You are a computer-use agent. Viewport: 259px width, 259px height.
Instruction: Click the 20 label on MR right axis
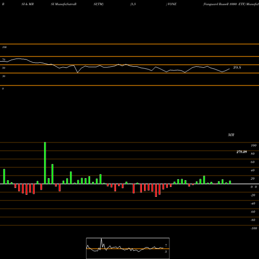point(253,179)
